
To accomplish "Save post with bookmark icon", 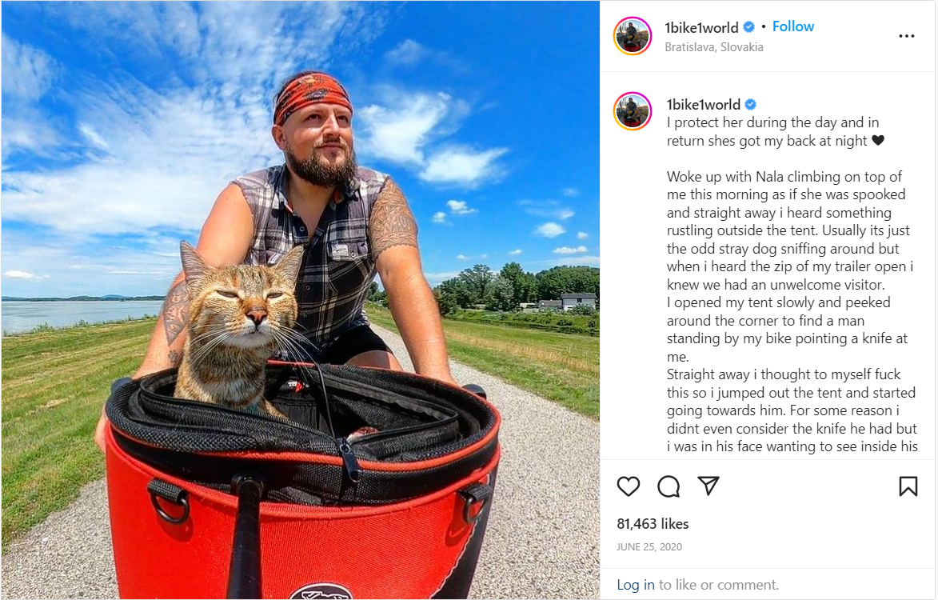I will tap(908, 486).
